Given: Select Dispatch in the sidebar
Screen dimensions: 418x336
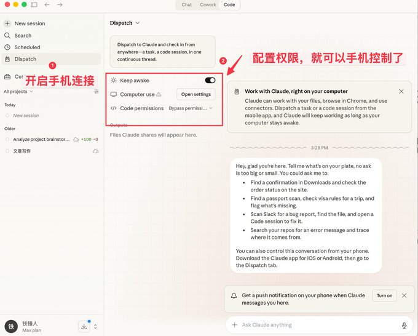Looking at the screenshot, I should tap(51, 59).
